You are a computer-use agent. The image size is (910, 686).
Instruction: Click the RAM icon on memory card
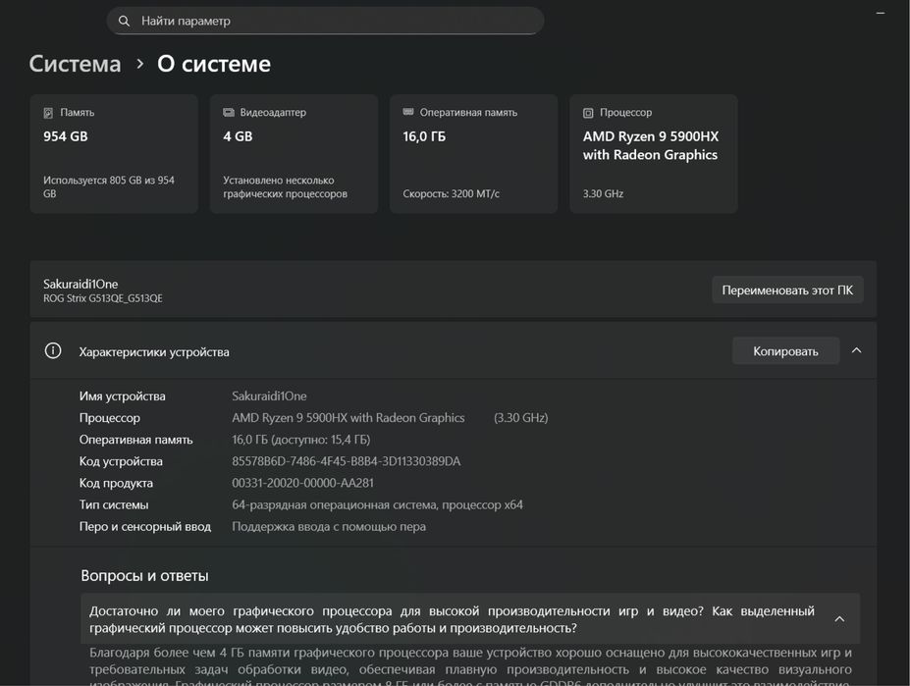click(408, 112)
